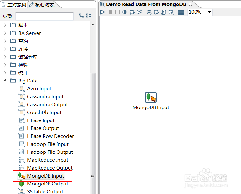Stop the running transformation
The image size is (241, 194).
coord(117,12)
